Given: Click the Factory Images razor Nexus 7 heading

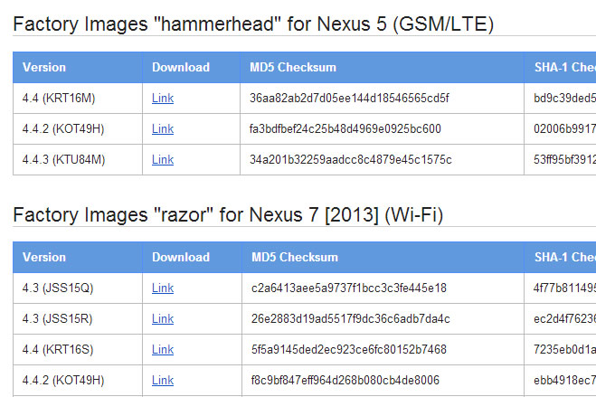Looking at the screenshot, I should point(228,214).
